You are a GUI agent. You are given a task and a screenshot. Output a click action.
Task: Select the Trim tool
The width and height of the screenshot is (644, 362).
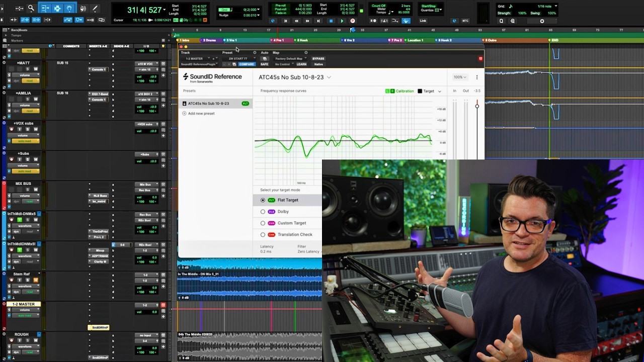45,8
